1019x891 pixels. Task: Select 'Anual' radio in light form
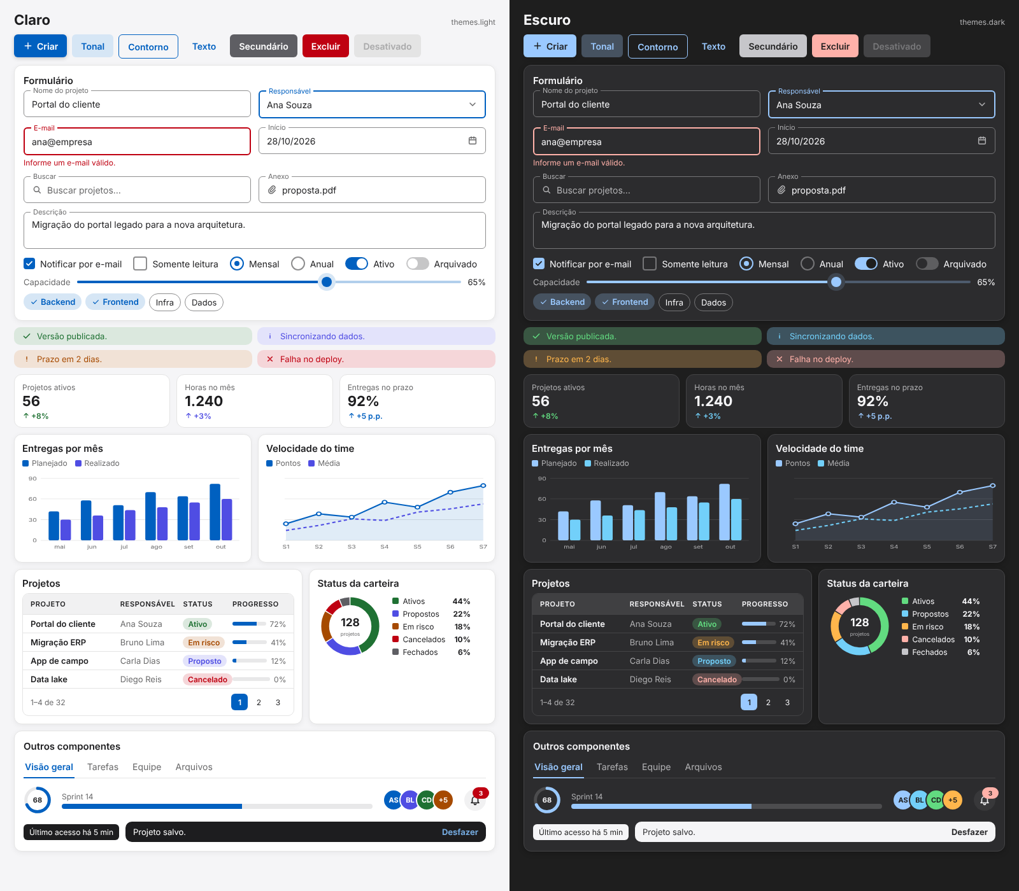pyautogui.click(x=298, y=263)
